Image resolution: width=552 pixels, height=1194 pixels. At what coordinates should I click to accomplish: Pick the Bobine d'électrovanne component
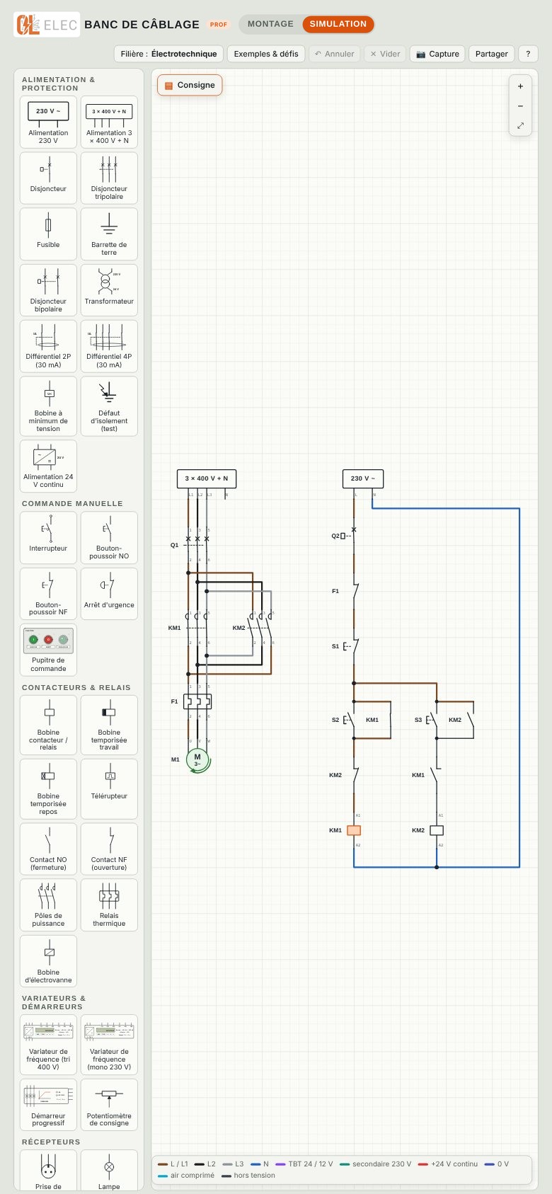click(x=48, y=961)
